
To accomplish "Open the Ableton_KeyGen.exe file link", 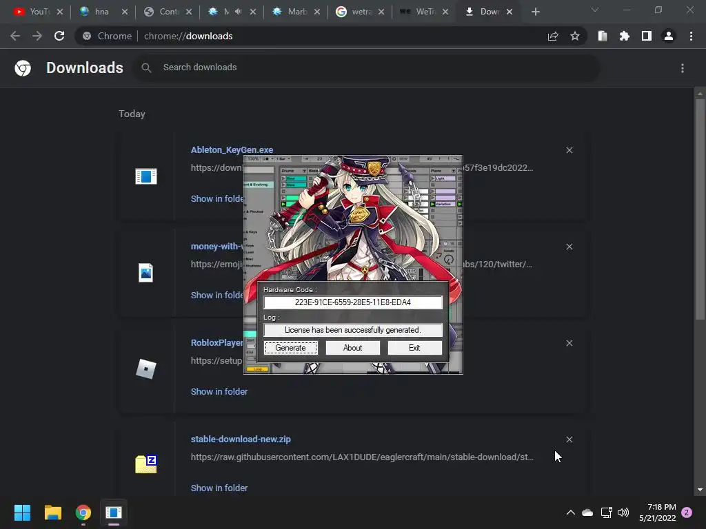I will pyautogui.click(x=232, y=149).
